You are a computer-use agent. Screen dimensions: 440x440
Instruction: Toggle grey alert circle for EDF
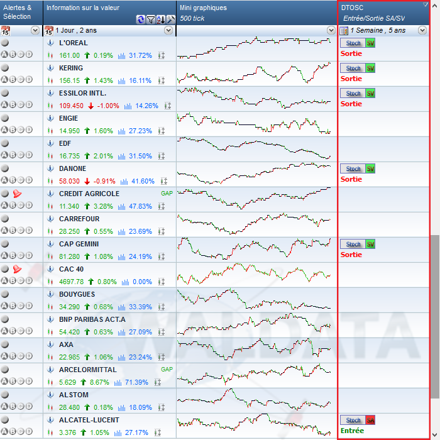pos(5,143)
